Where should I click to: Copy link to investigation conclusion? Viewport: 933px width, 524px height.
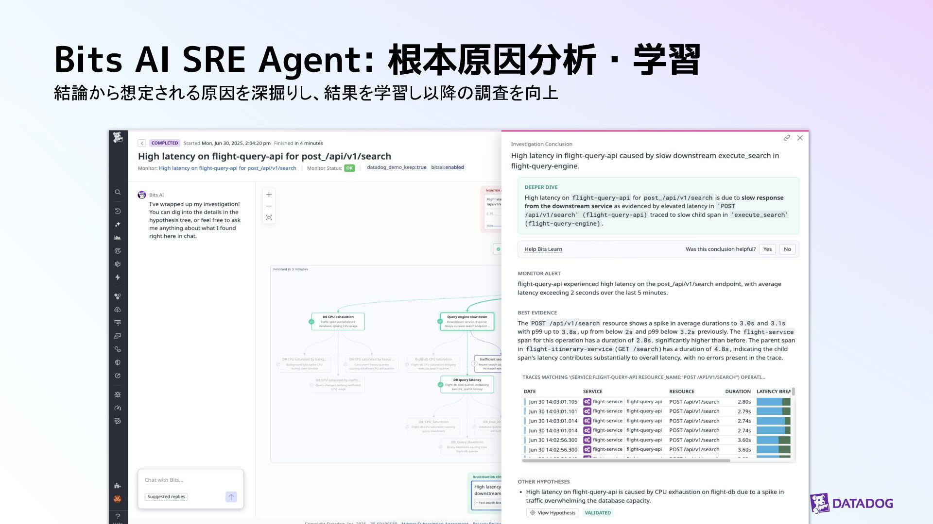[x=787, y=138]
